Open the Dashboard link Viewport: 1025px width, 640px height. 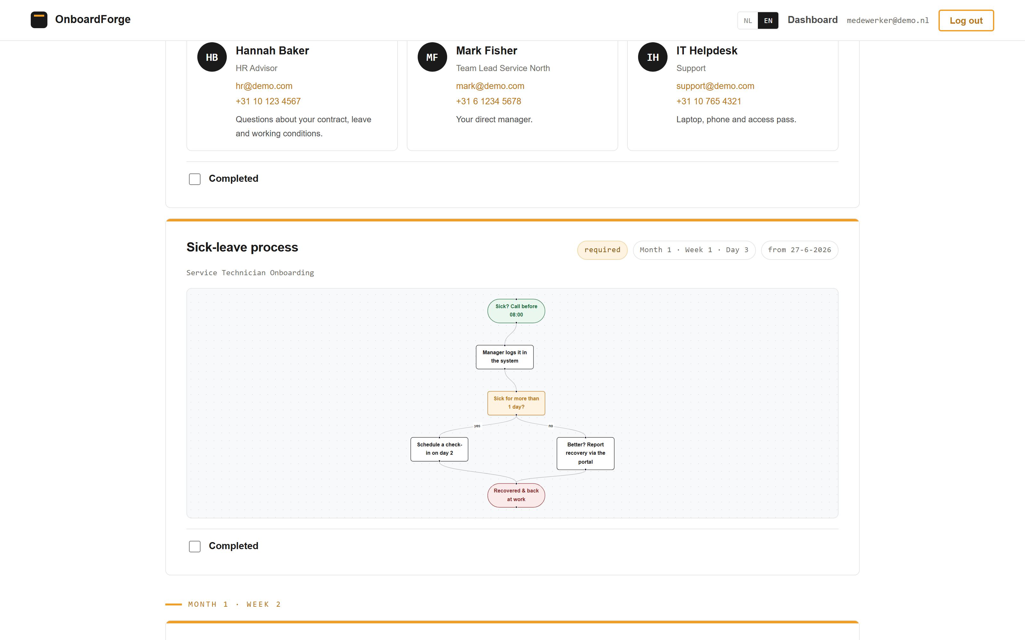click(812, 20)
